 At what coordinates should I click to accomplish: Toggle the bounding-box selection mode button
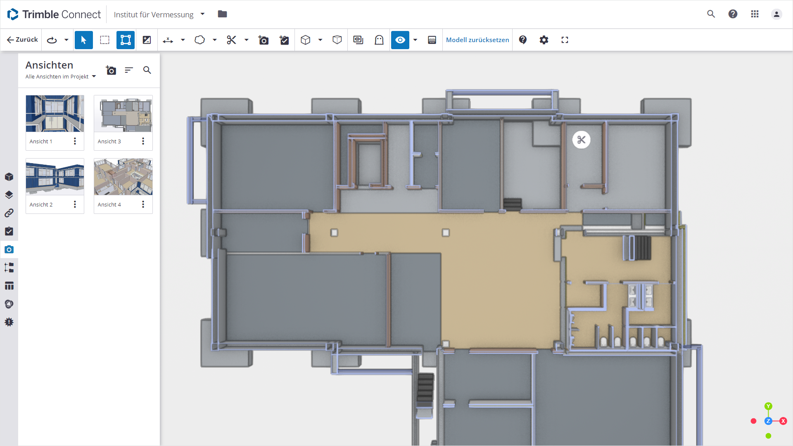(x=126, y=40)
